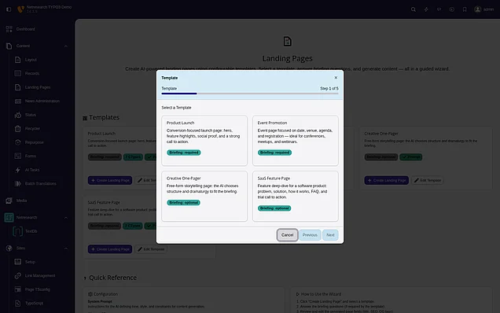The width and height of the screenshot is (500, 313).
Task: Click the Next wizard button
Action: coord(330,235)
